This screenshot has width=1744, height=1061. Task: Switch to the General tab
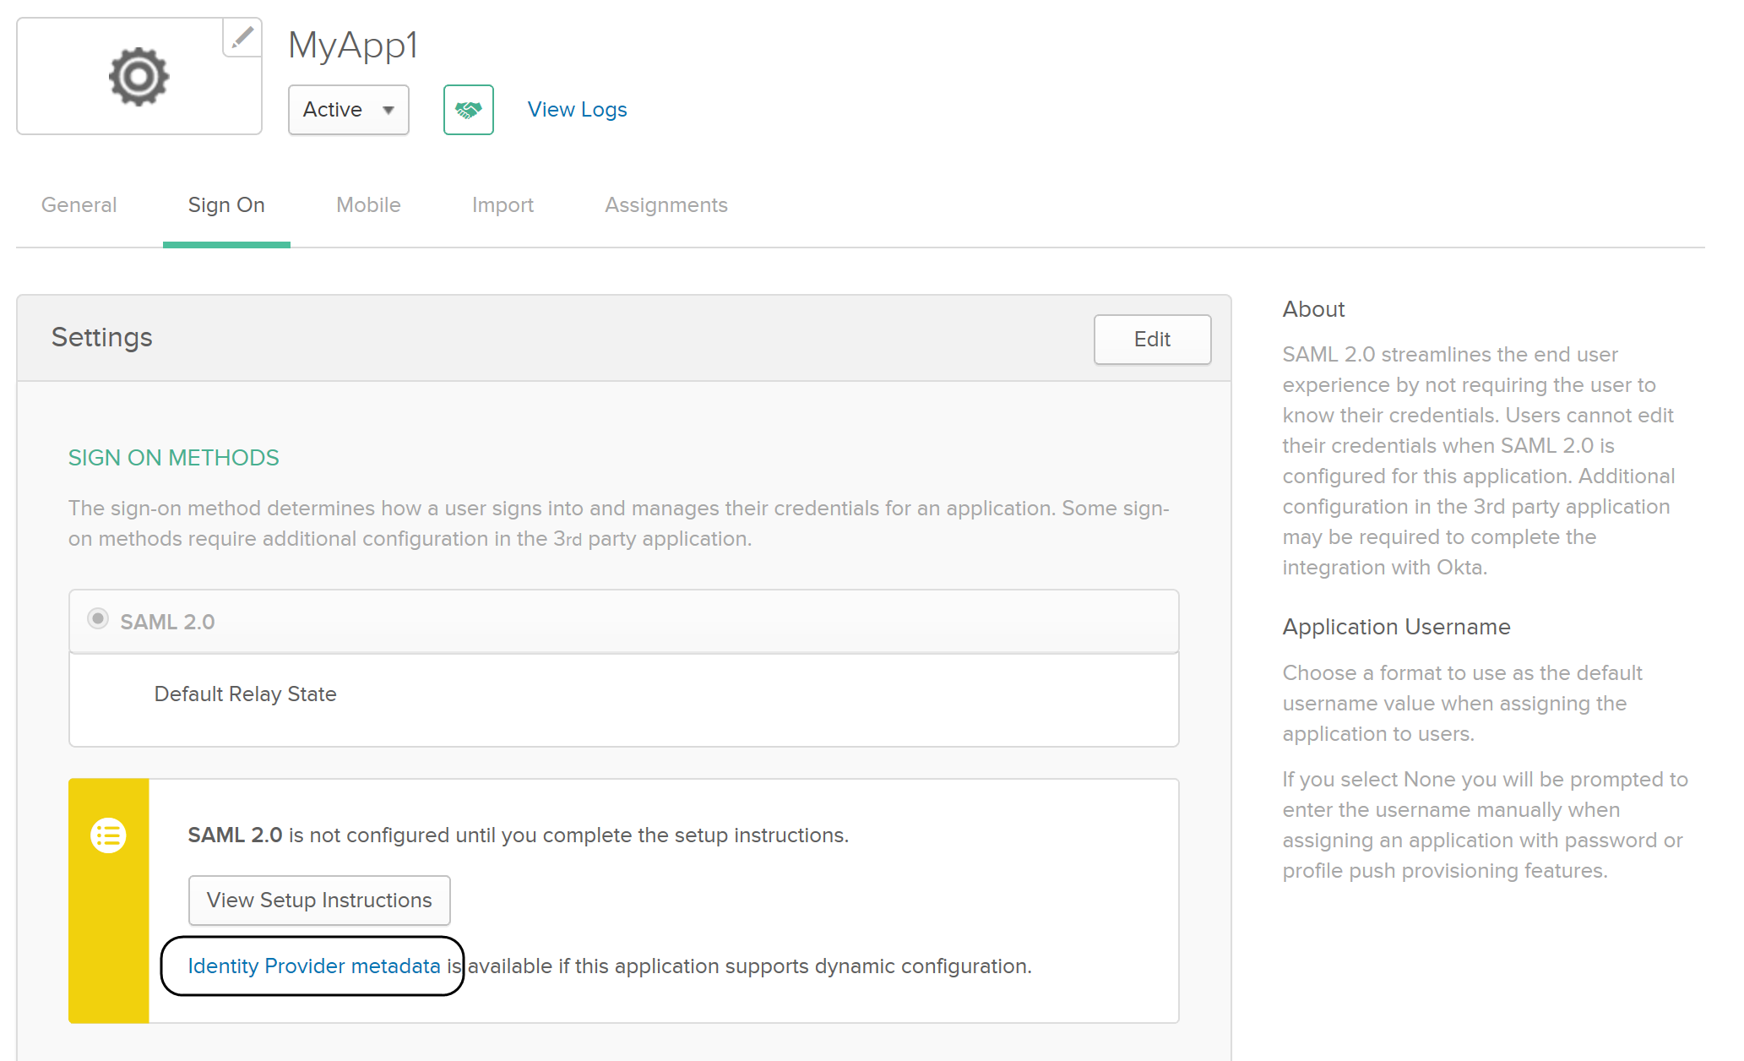click(79, 205)
